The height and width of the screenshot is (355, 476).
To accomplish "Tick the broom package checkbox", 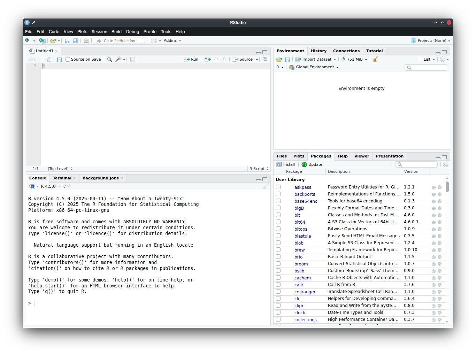I will click(x=278, y=264).
